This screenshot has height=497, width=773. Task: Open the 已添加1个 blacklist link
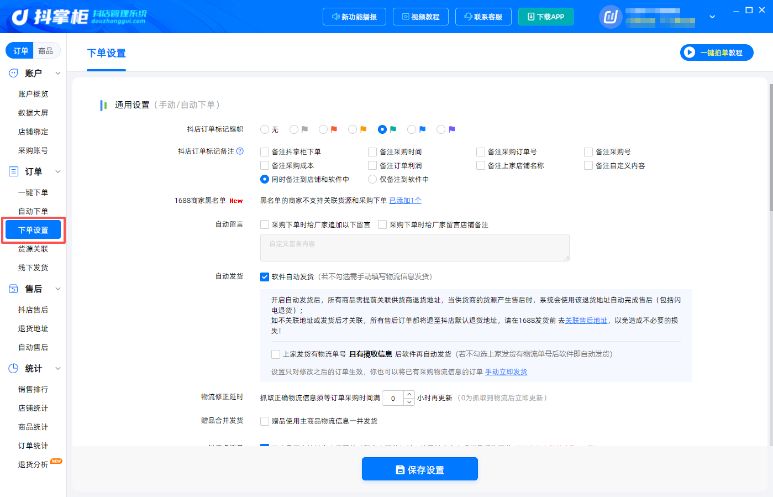click(x=405, y=200)
